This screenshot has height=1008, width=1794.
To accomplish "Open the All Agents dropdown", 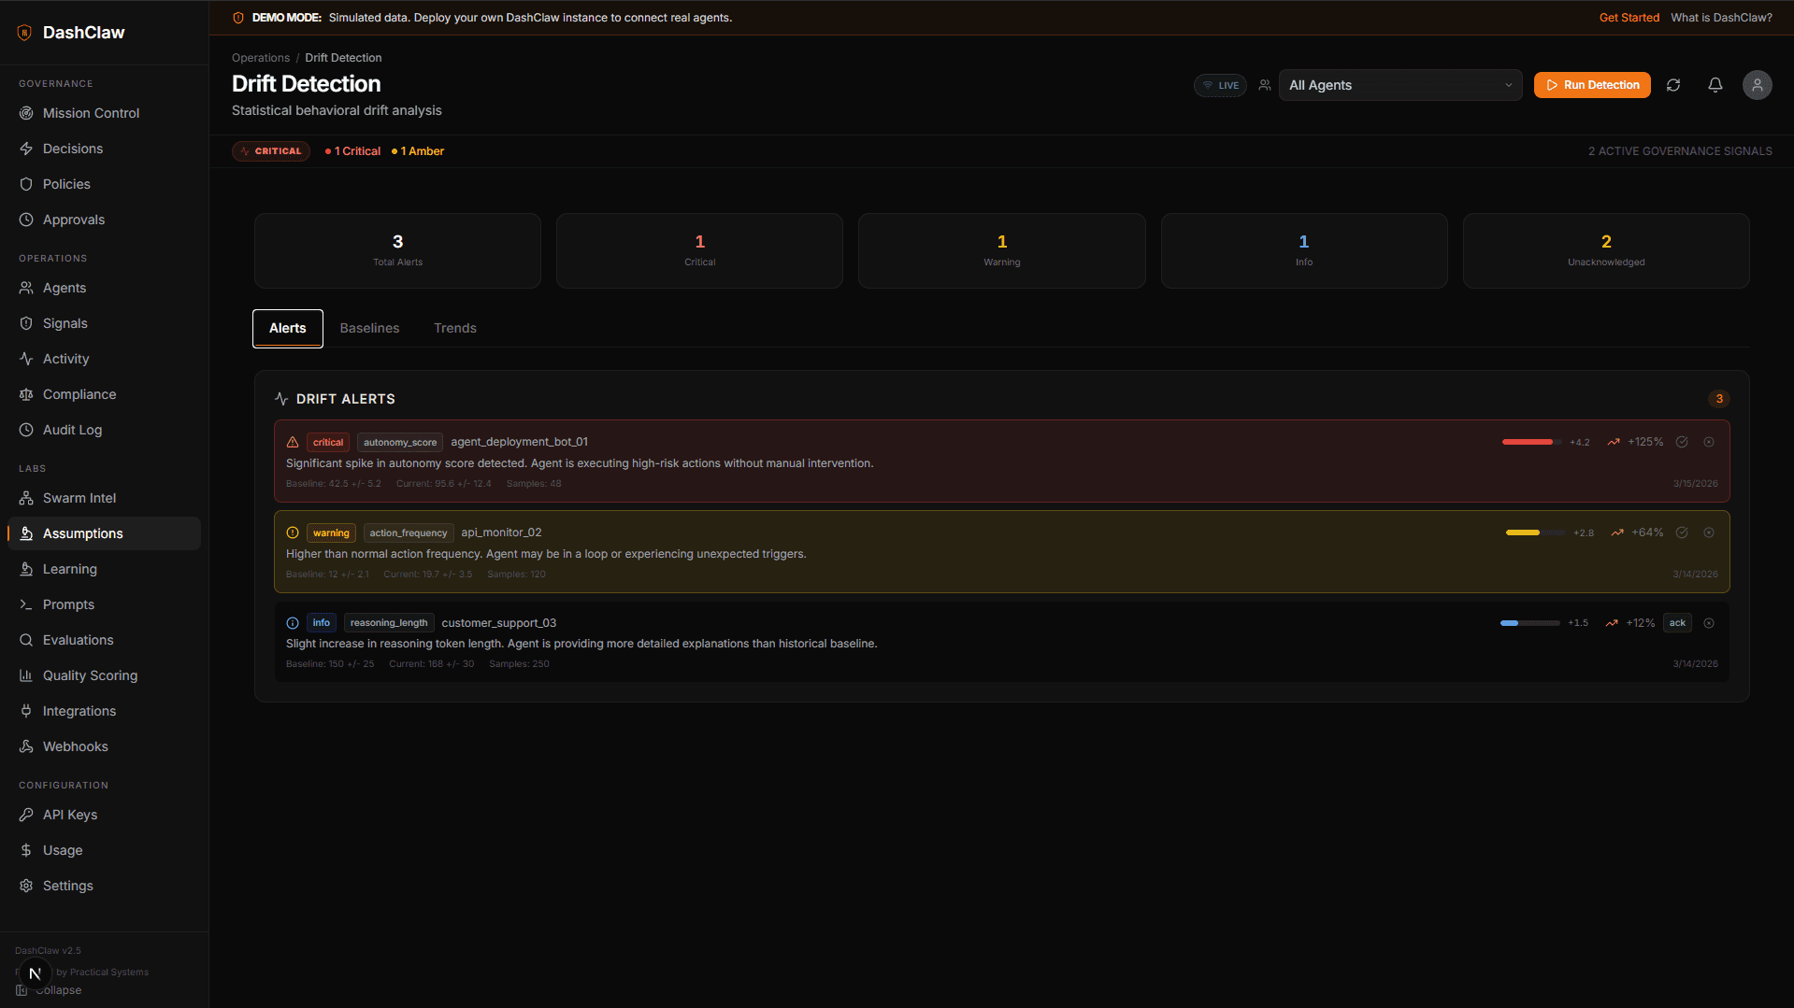I will [1399, 85].
